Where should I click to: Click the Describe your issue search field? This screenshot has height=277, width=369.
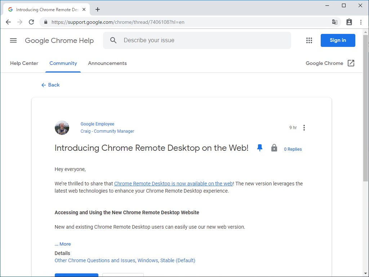point(197,40)
